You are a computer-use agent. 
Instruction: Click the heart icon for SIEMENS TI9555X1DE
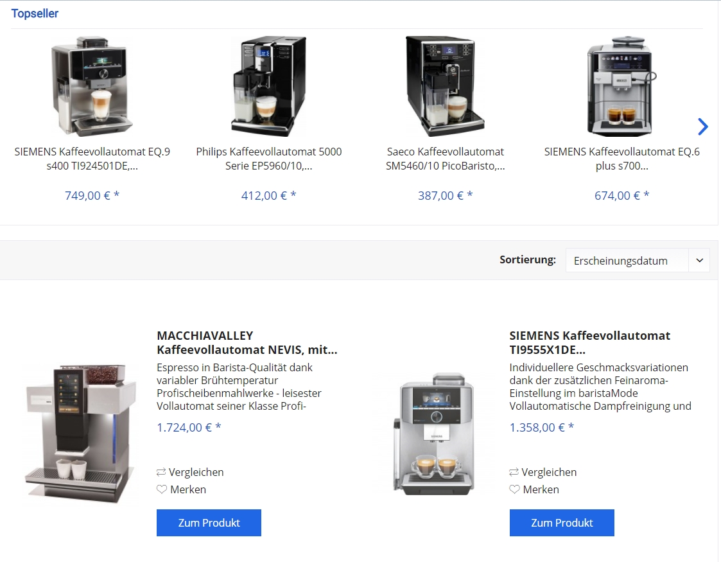coord(514,489)
